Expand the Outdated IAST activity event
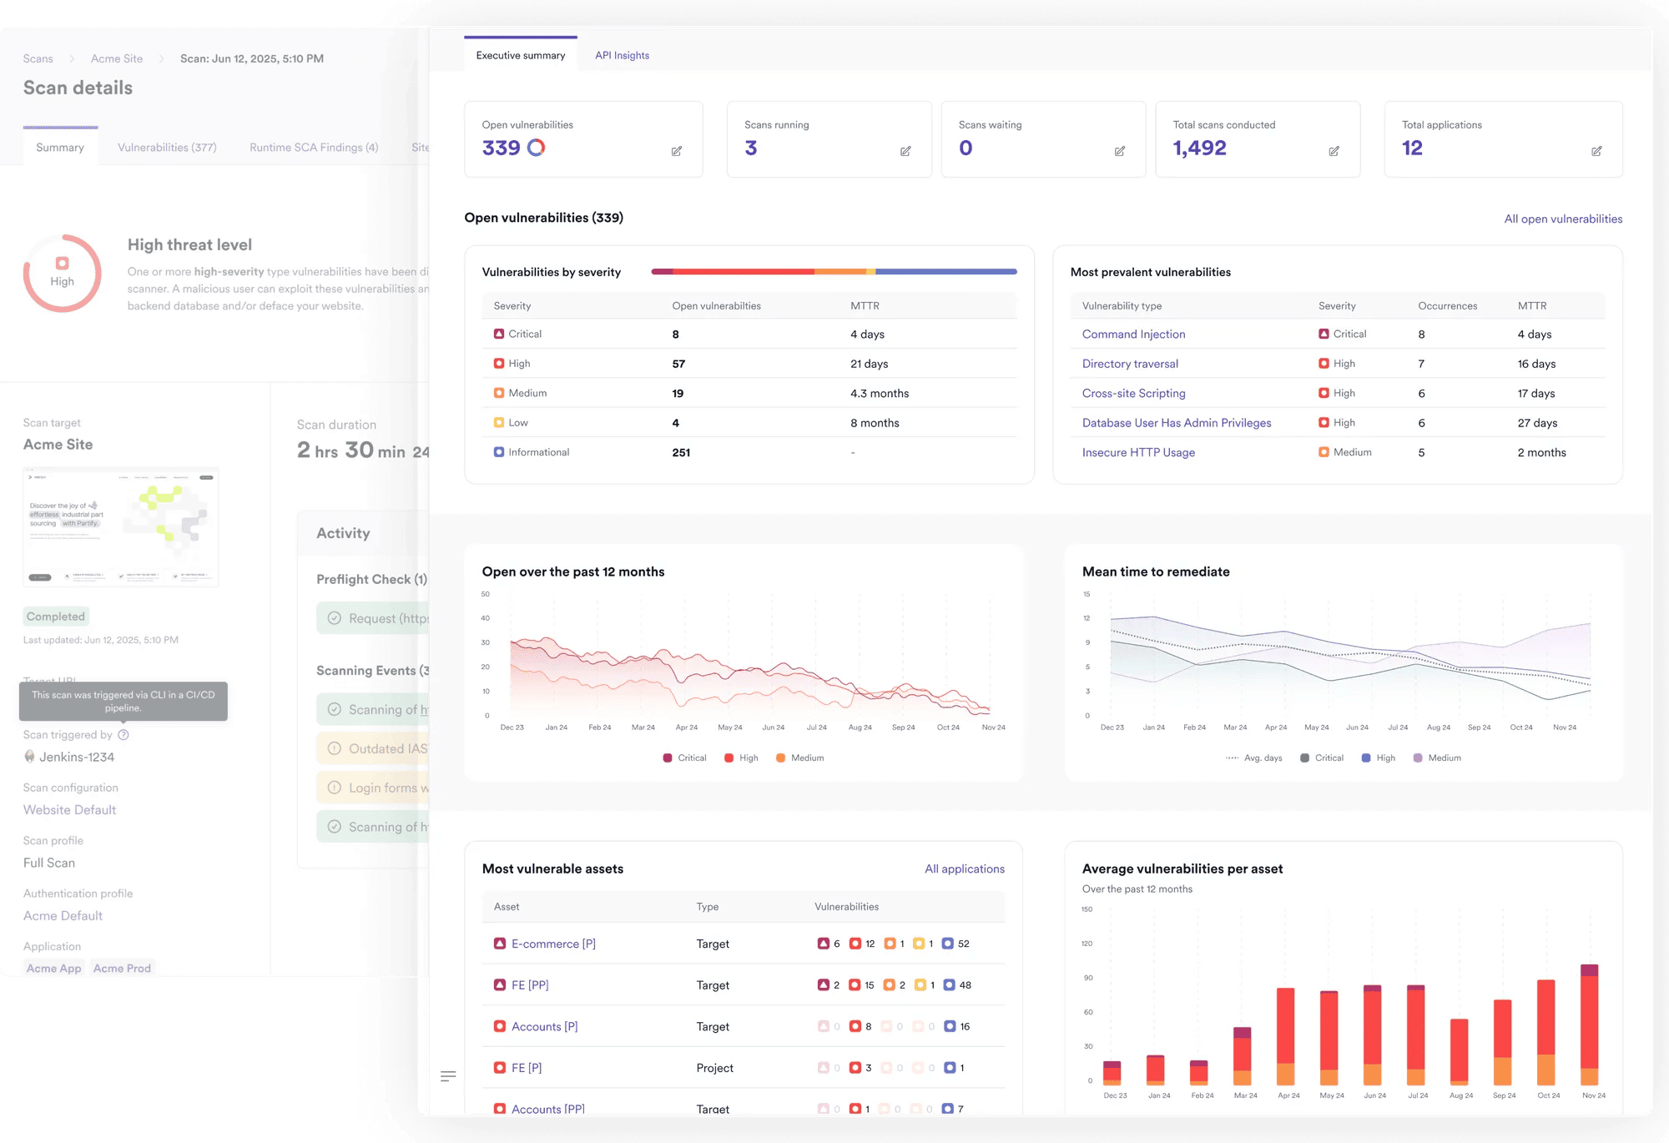This screenshot has width=1669, height=1143. click(x=374, y=748)
